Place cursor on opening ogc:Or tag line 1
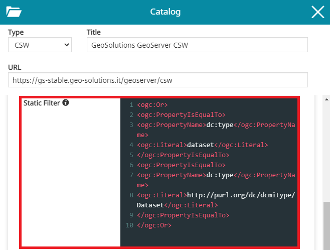Screen dimensions: 330x250 [152, 105]
